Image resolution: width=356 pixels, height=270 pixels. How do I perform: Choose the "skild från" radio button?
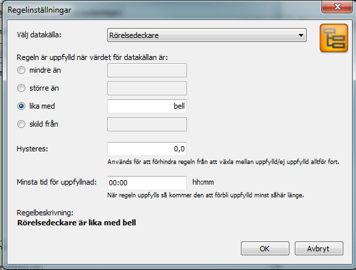coord(21,124)
